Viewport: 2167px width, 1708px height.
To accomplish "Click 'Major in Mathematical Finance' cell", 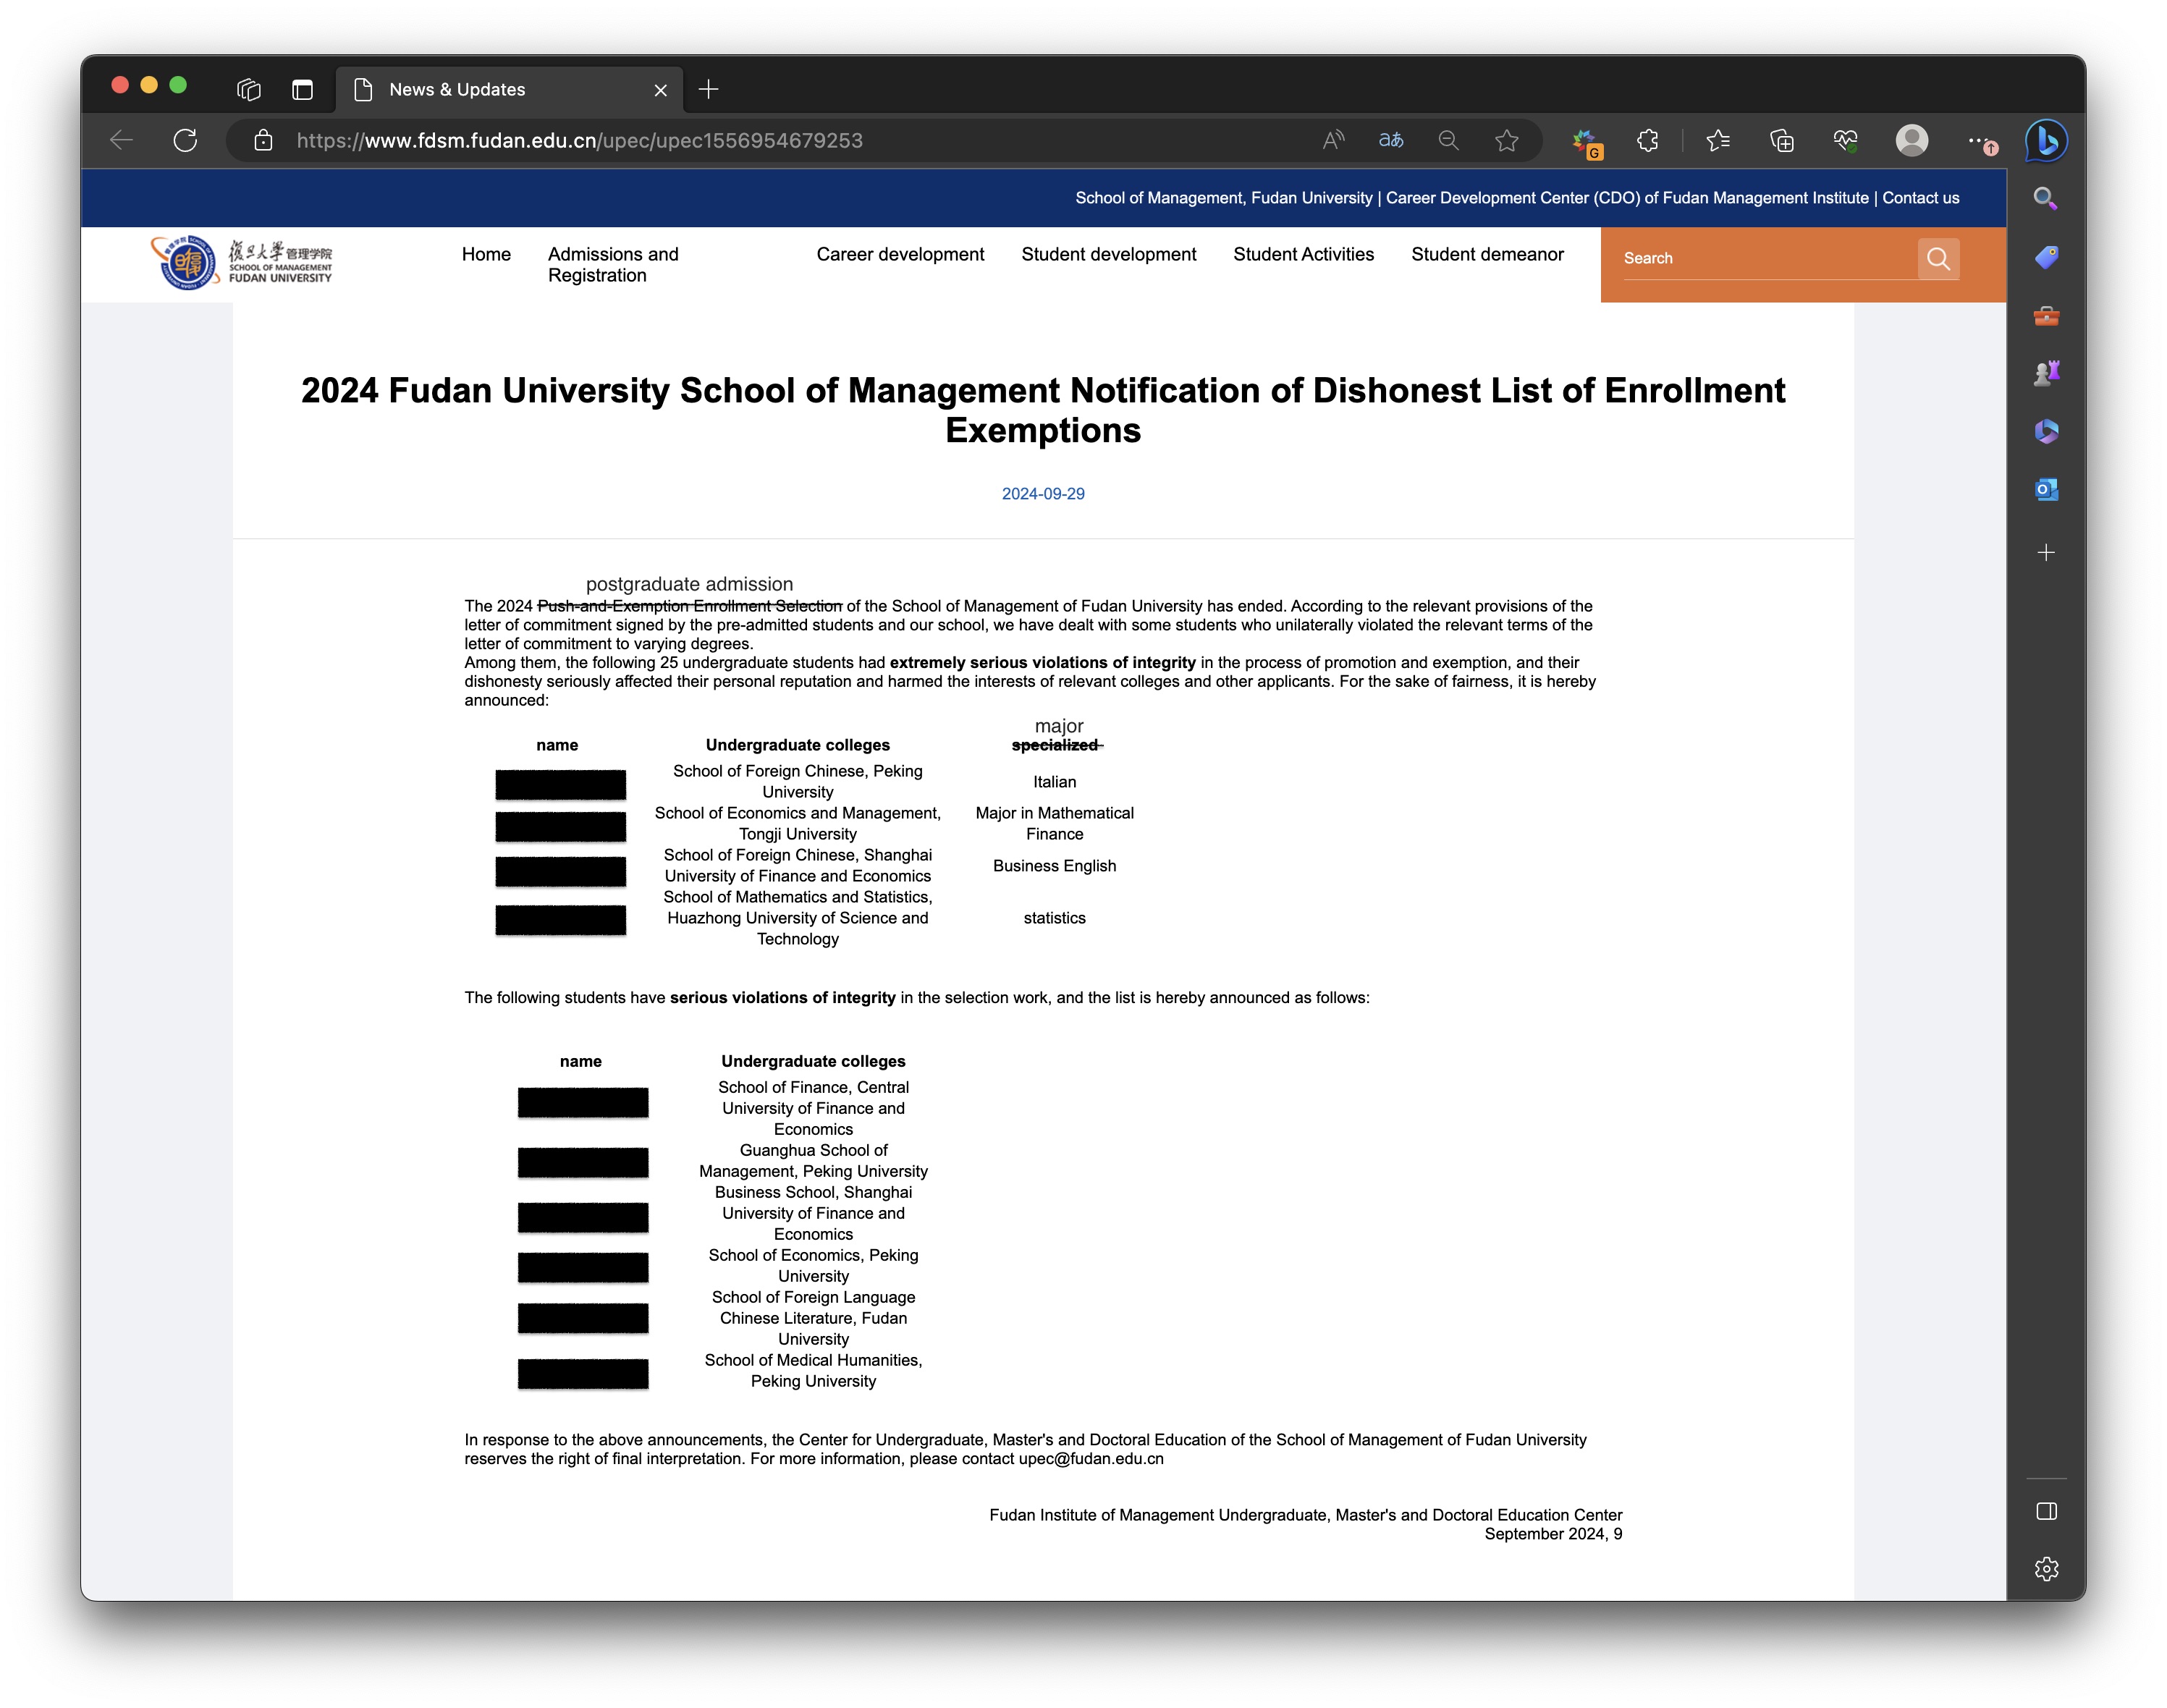I will click(x=1054, y=823).
